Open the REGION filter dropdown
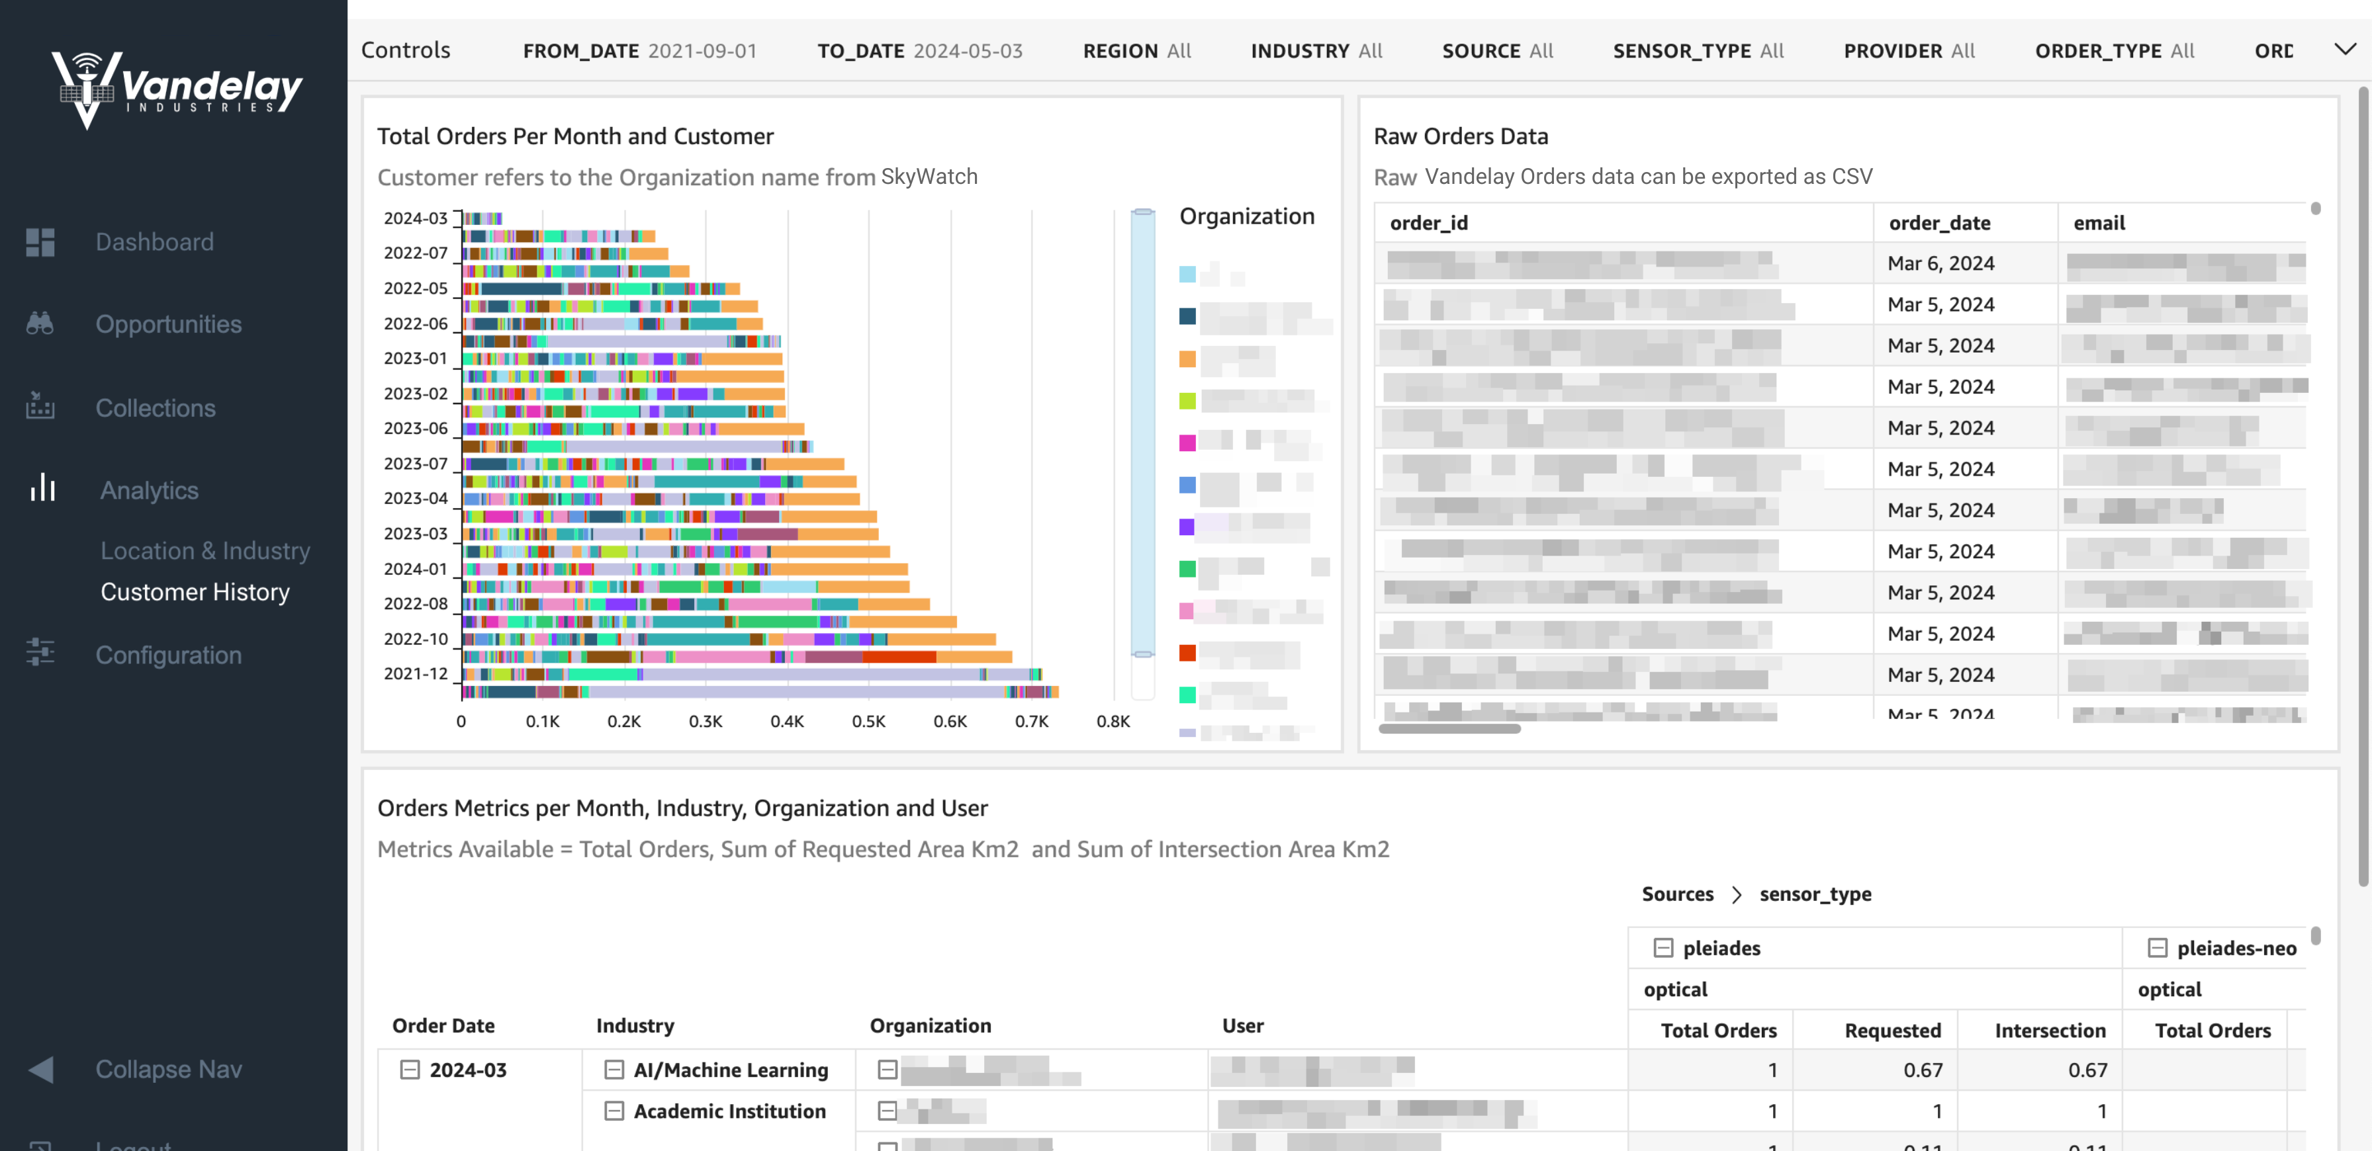Image resolution: width=2372 pixels, height=1151 pixels. [1136, 50]
